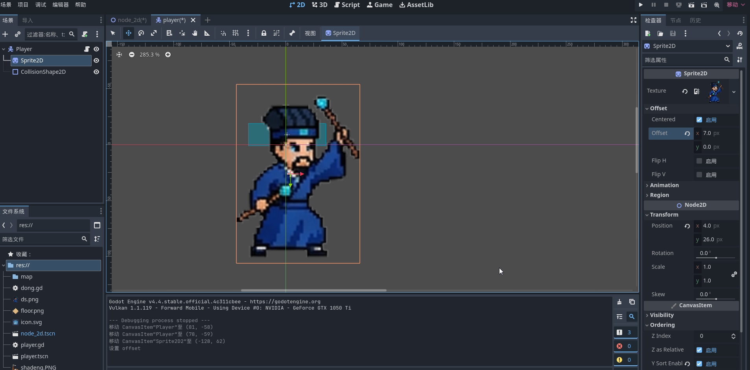Screen dimensions: 750x370
Task: Toggle the output messages filter showing 3
Action: coord(625,332)
